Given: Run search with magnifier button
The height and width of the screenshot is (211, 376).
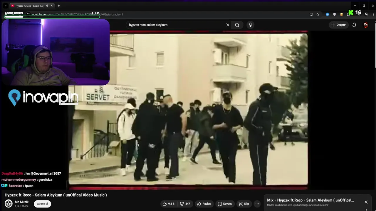Looking at the screenshot, I should pos(237,25).
